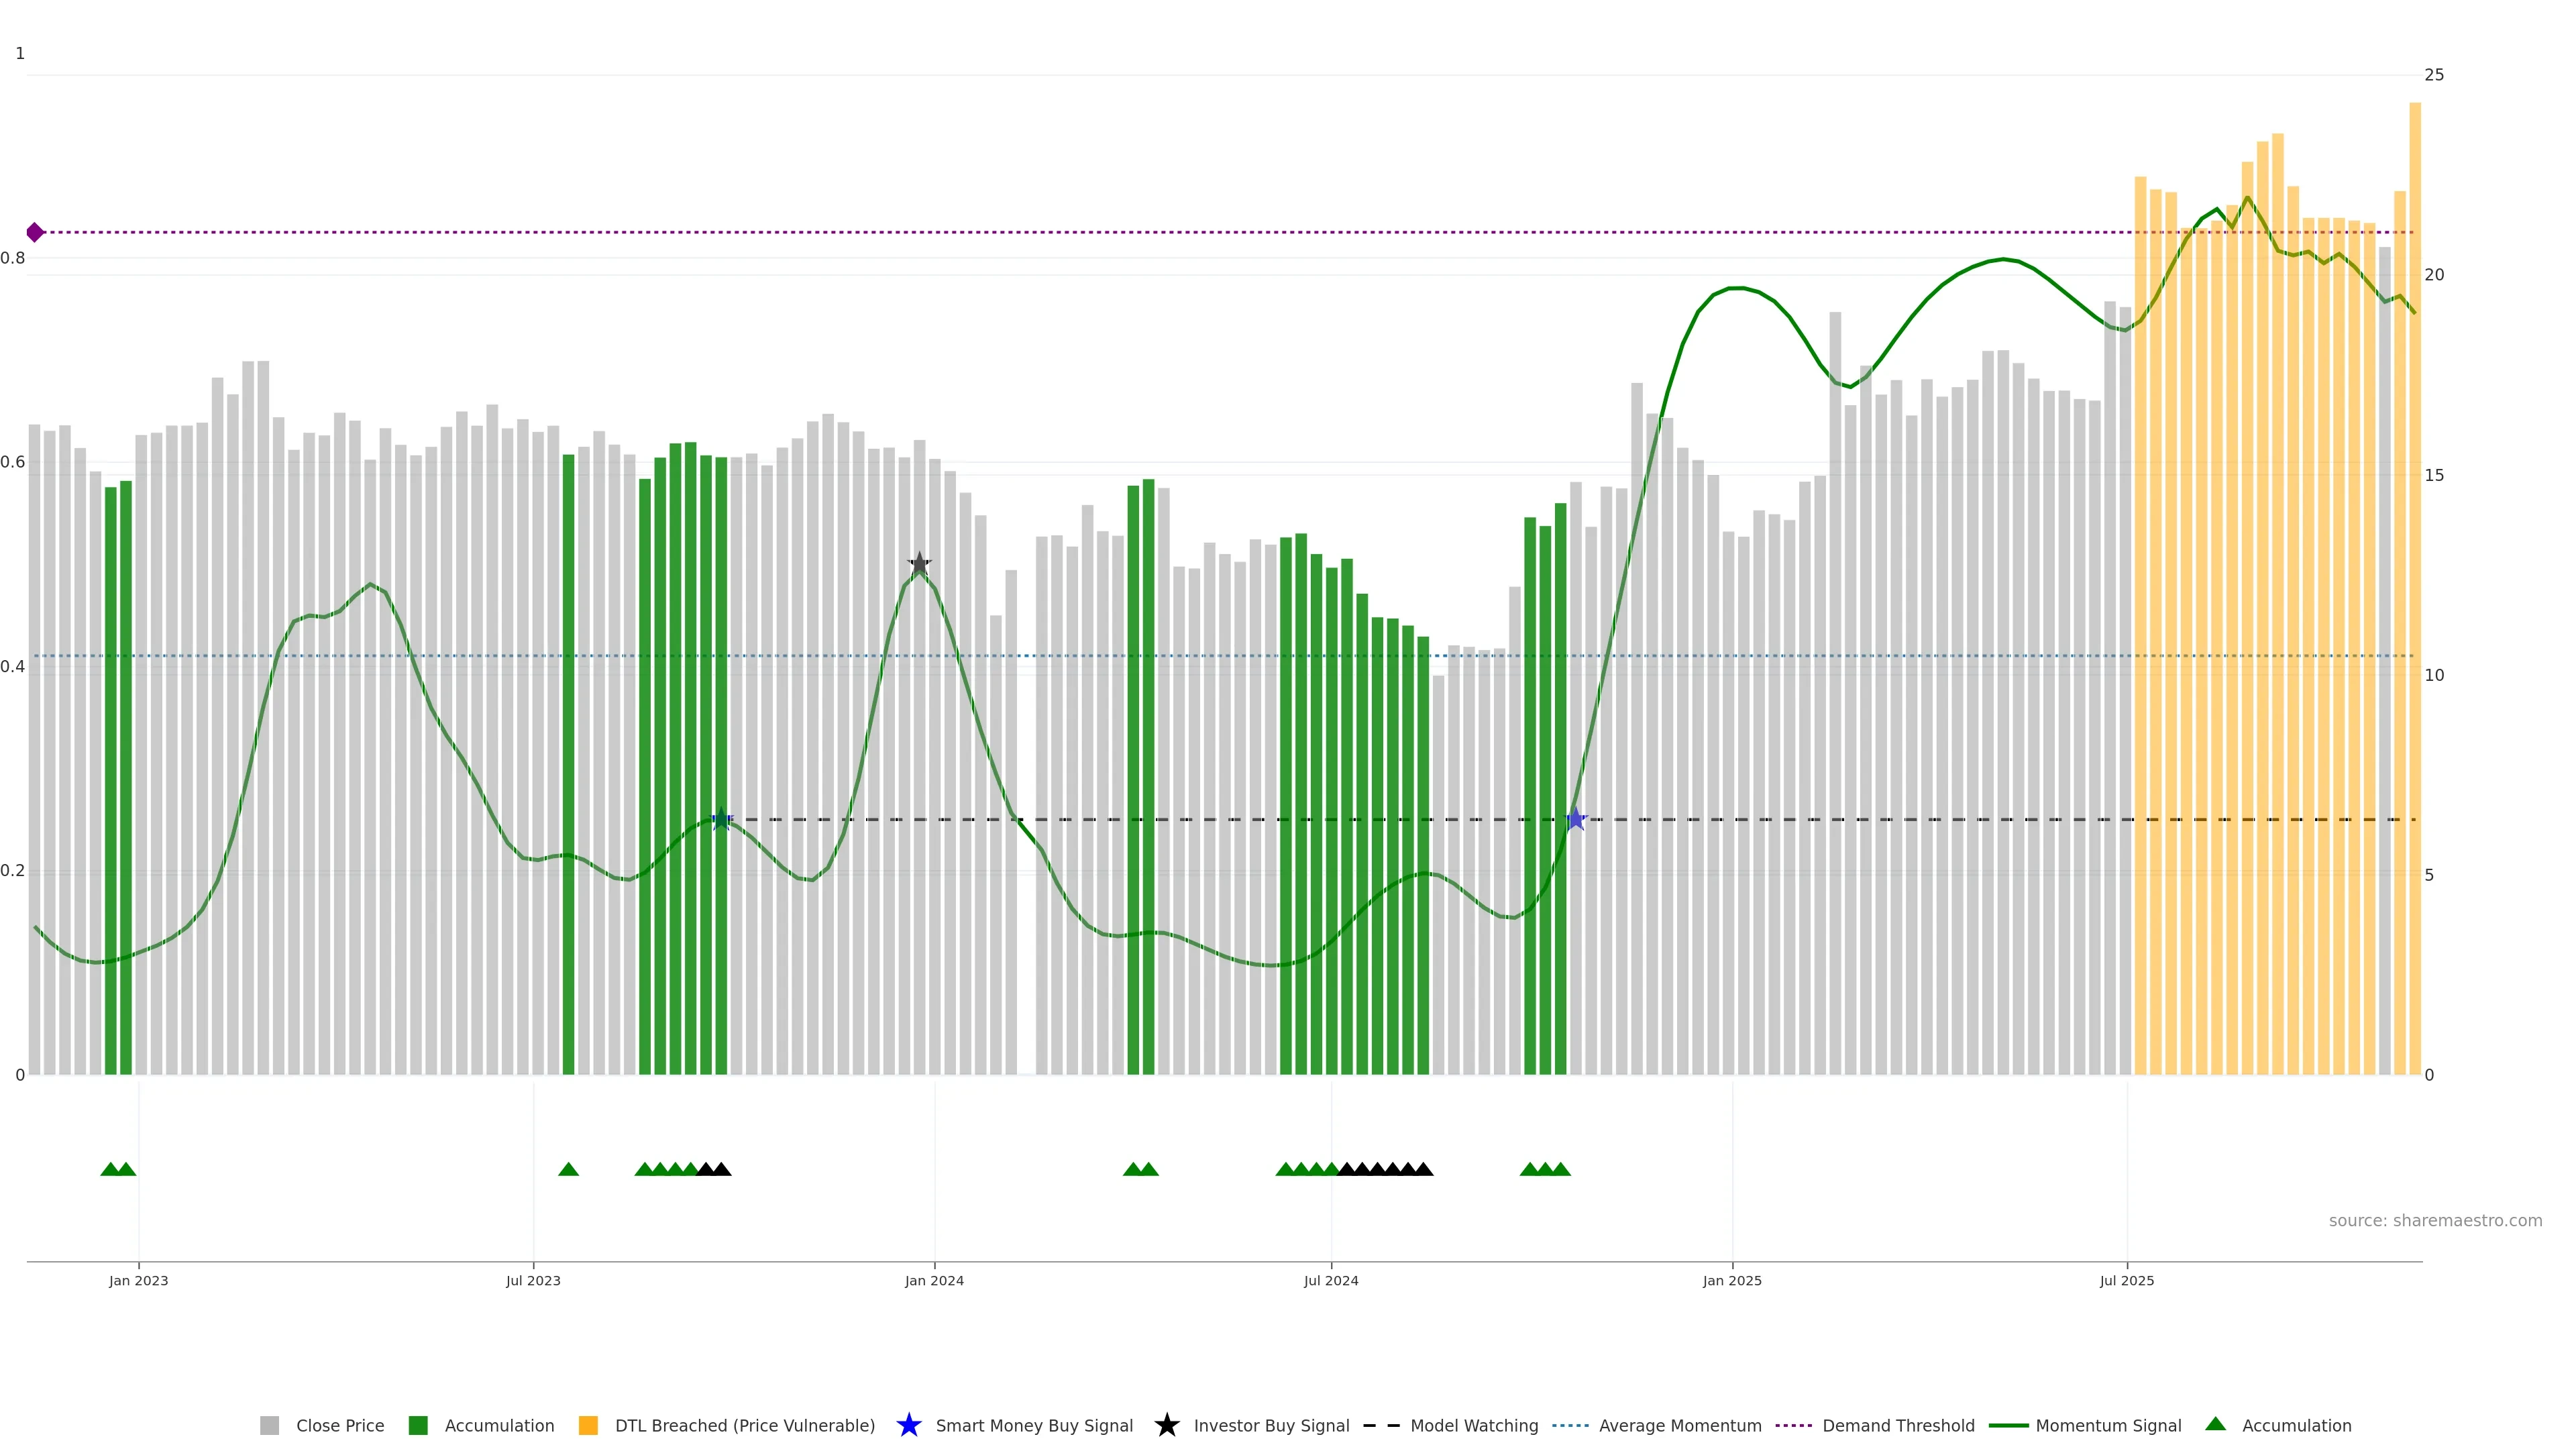This screenshot has width=2576, height=1449.
Task: Click the DTL Breached (Price Vulnerable) legend text
Action: click(x=744, y=1425)
